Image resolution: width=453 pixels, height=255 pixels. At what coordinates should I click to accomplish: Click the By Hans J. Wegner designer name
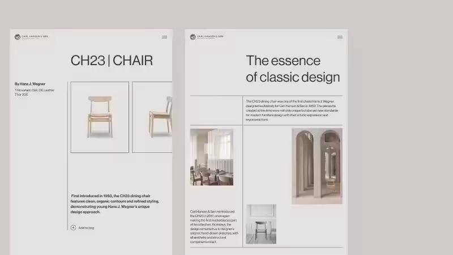[x=30, y=84]
